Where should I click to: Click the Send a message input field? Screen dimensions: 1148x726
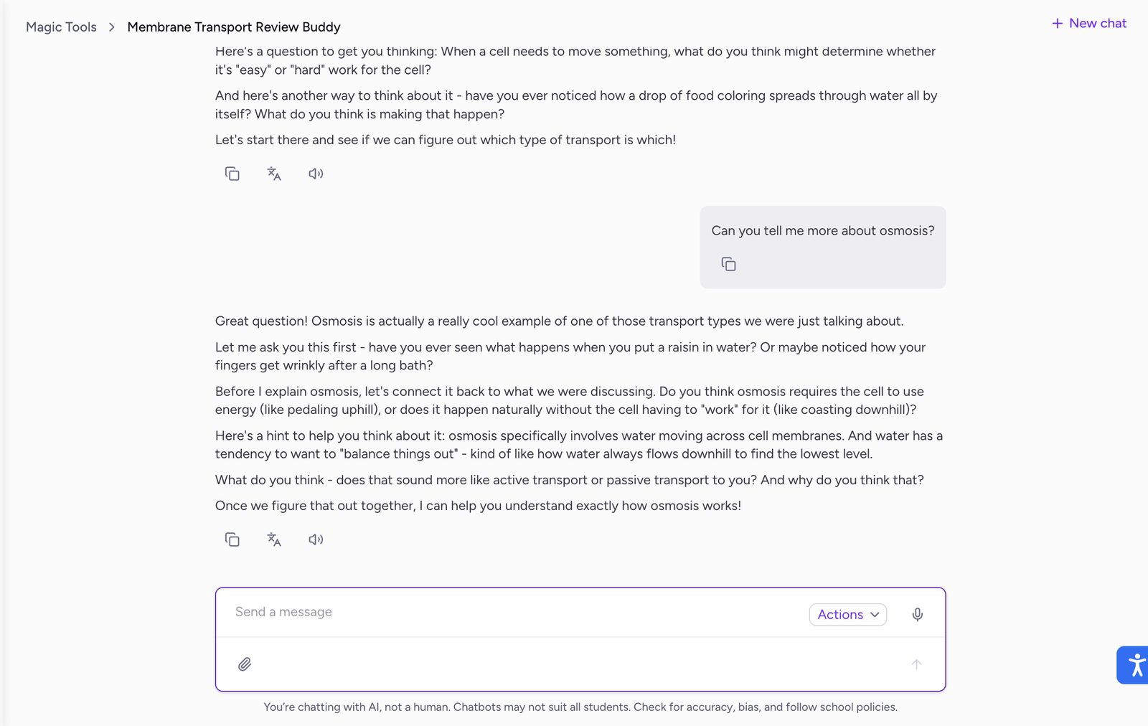(502, 613)
